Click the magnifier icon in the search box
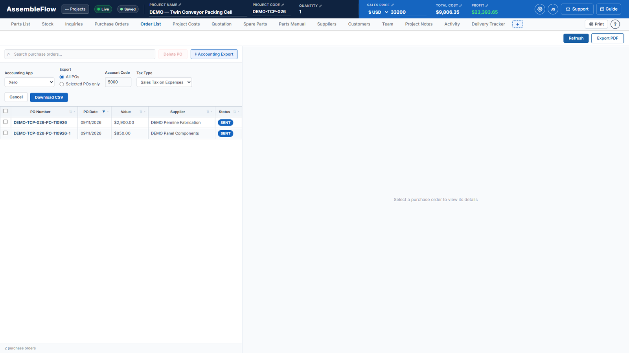 9,55
